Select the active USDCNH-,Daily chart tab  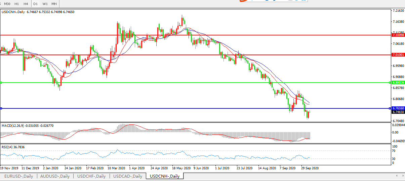tap(165, 176)
